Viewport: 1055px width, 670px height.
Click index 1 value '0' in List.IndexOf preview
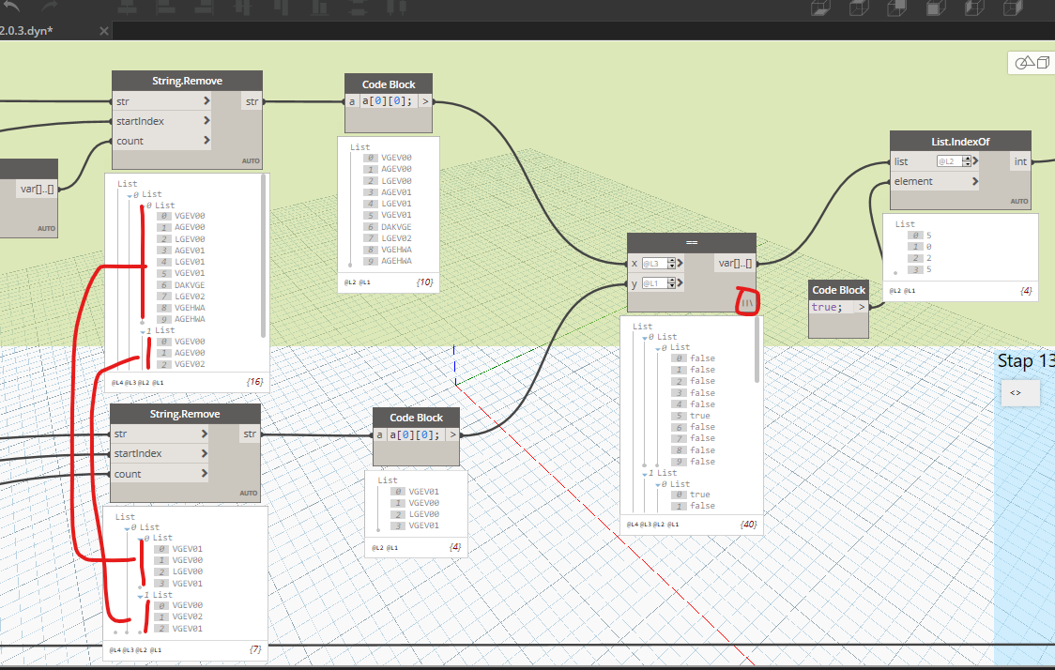(928, 247)
